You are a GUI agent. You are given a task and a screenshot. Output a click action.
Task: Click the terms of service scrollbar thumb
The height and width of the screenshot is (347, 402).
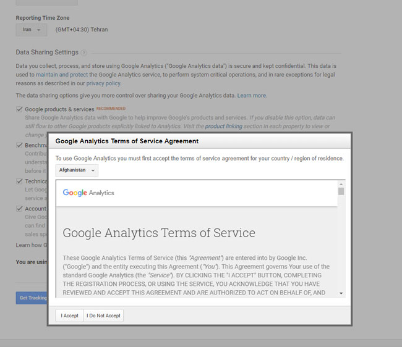coord(341,191)
